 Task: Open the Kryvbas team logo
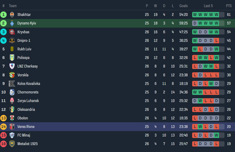tap(12, 32)
